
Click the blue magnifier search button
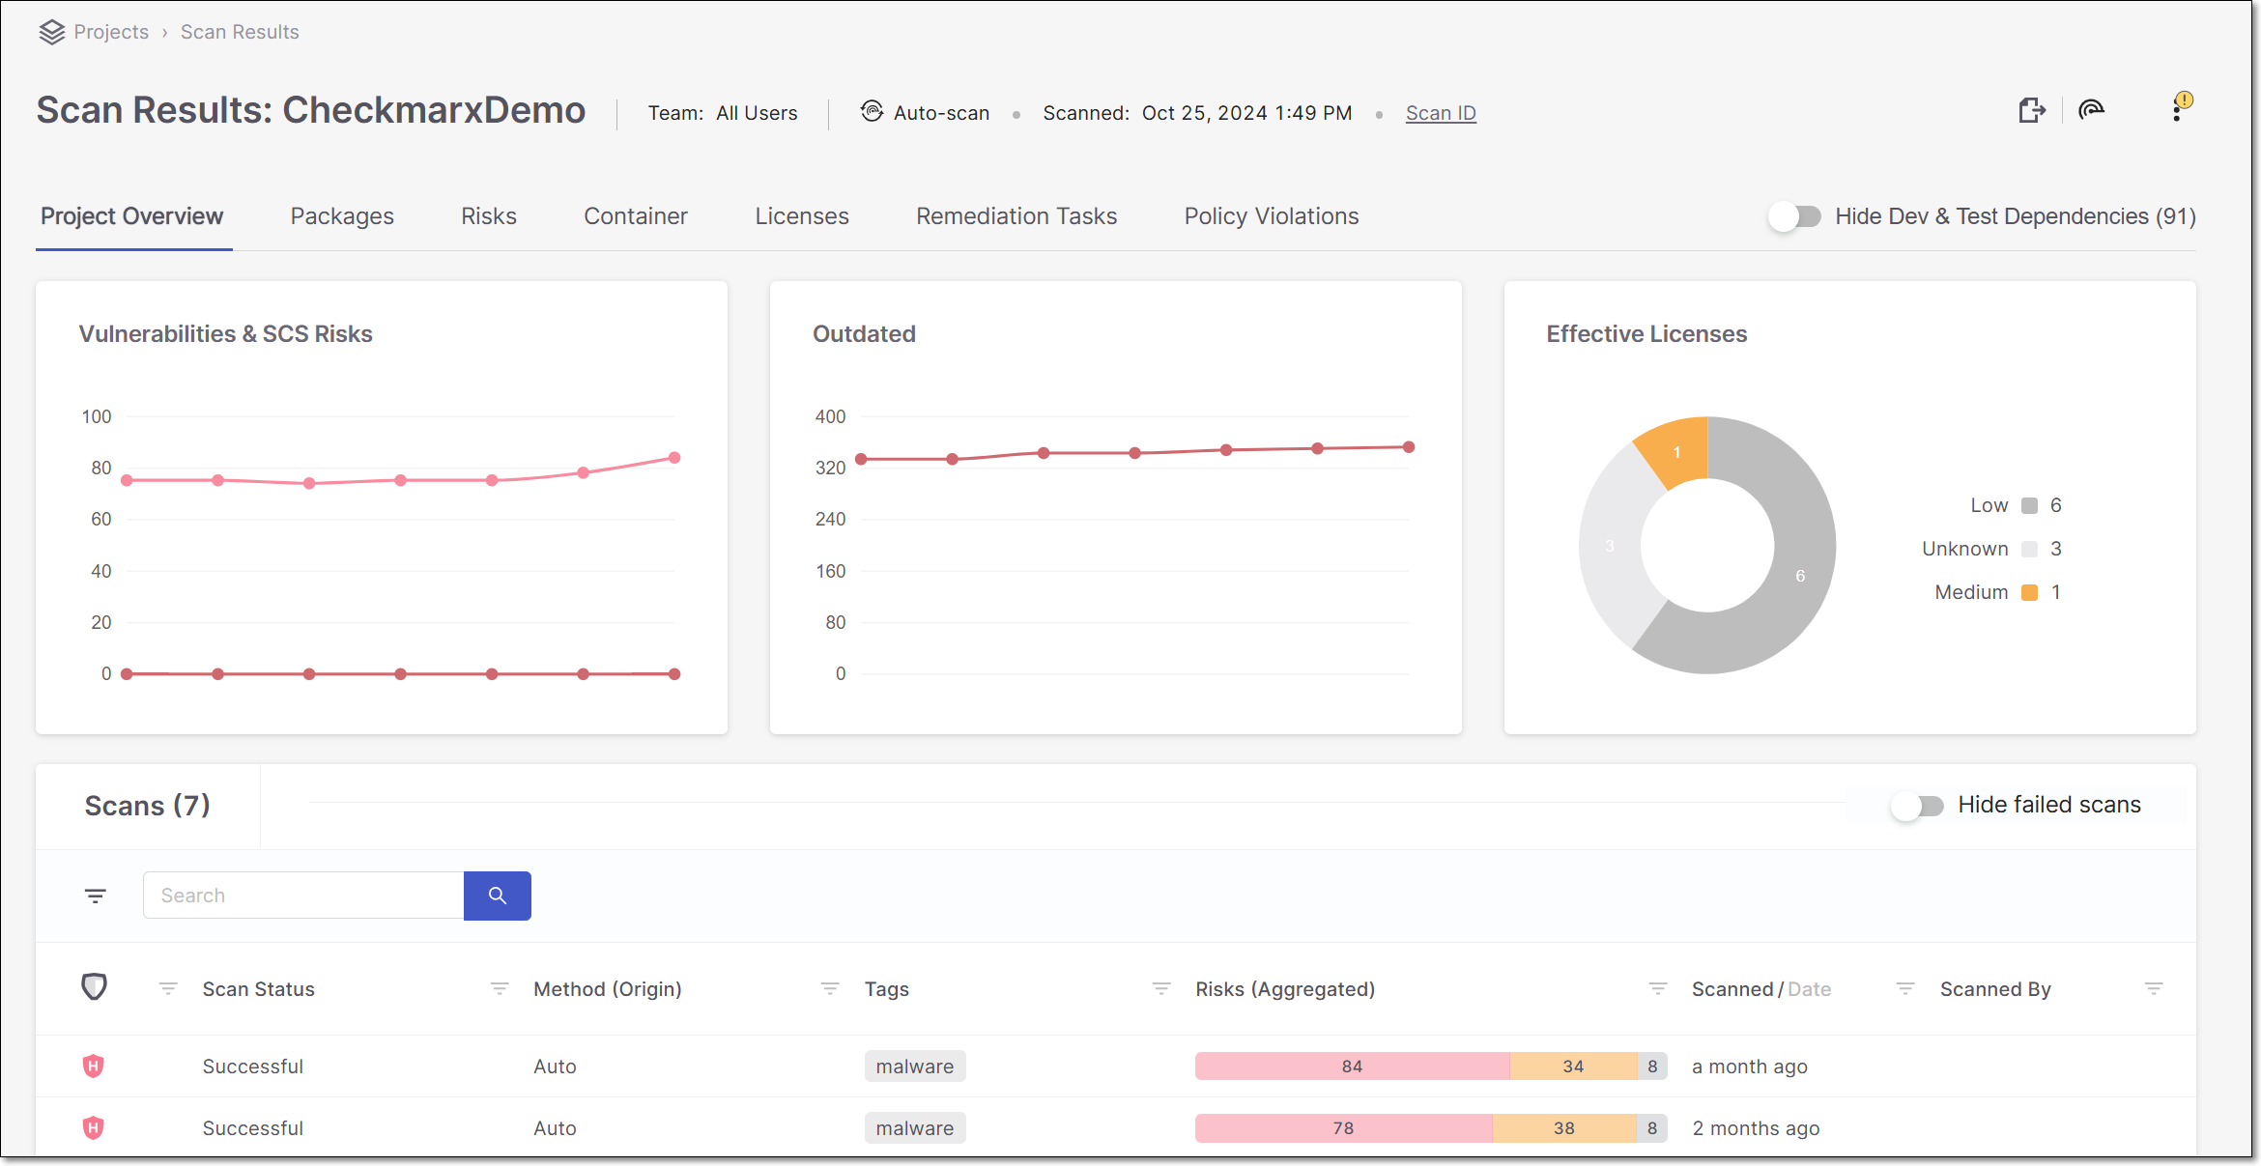[498, 896]
